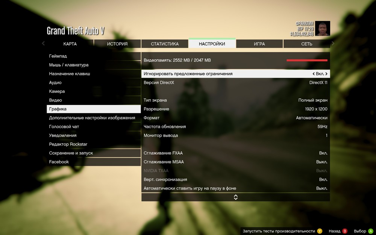Viewport: 376px width, 235px height.
Task: Change Сглаживание MSAA setting
Action: [236, 162]
